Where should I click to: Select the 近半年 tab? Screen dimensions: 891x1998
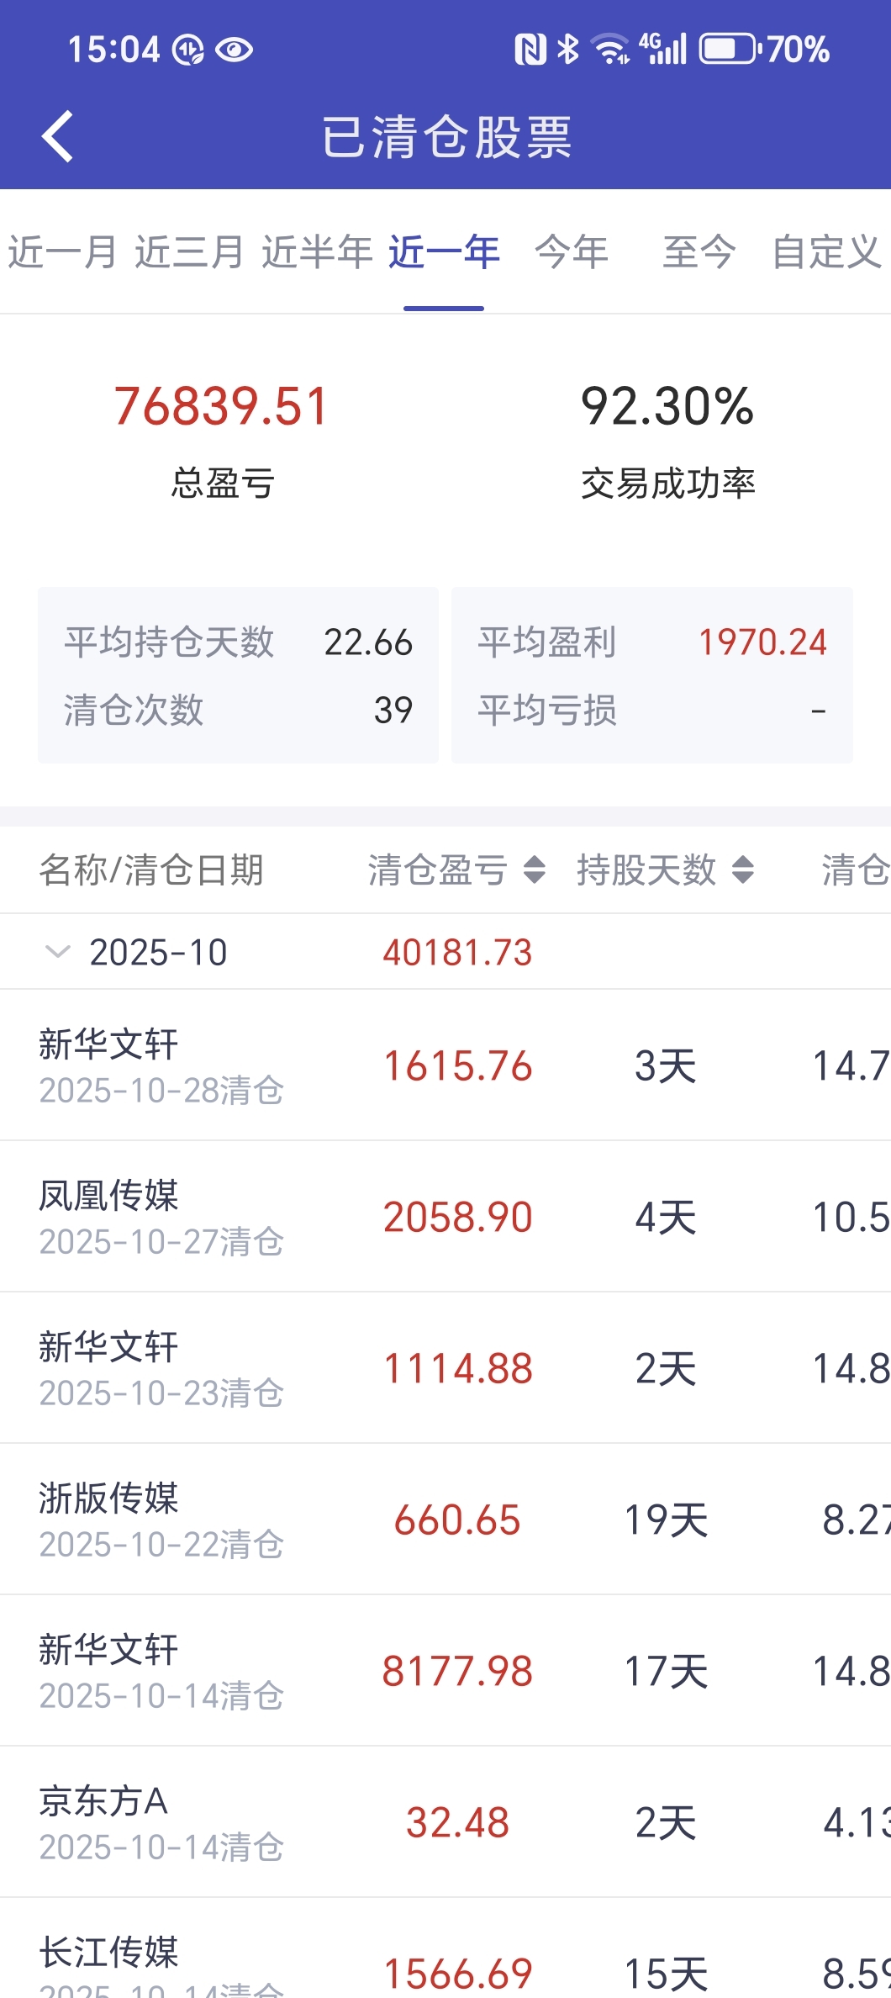tap(317, 252)
